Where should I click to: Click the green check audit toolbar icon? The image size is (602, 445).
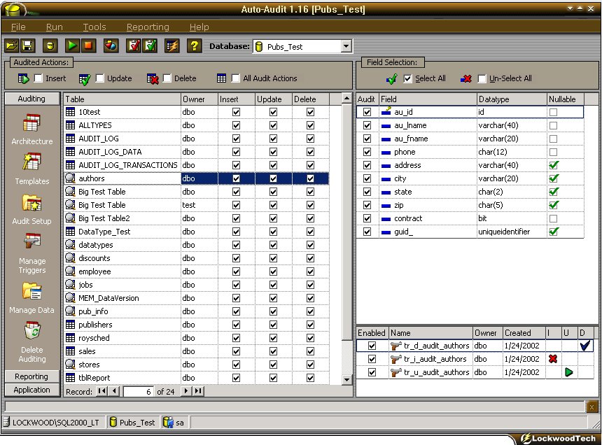click(x=149, y=46)
